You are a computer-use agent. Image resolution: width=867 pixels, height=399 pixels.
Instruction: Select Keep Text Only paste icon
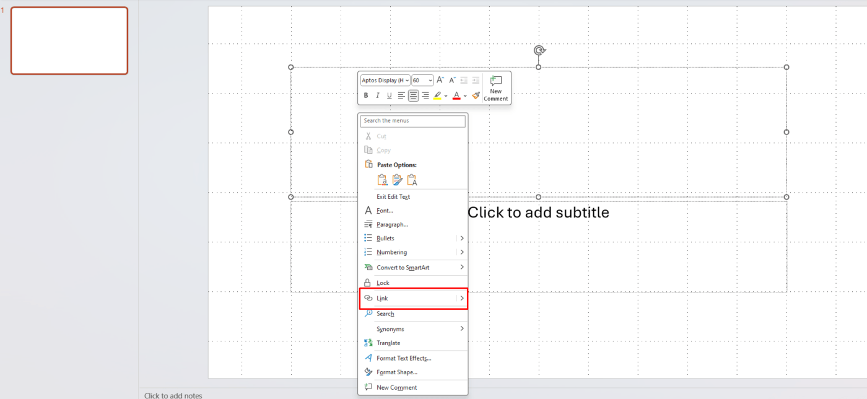pos(412,180)
